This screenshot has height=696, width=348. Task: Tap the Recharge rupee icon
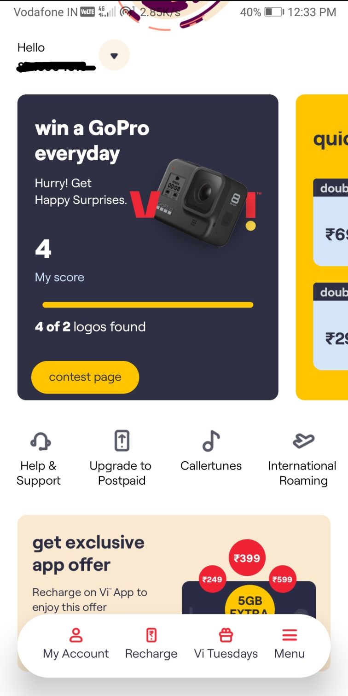(151, 635)
